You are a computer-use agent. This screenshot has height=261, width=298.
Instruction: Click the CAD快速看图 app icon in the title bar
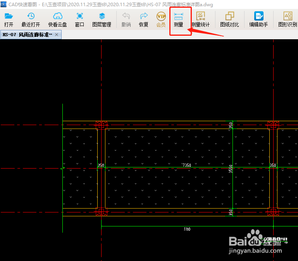click(3, 4)
